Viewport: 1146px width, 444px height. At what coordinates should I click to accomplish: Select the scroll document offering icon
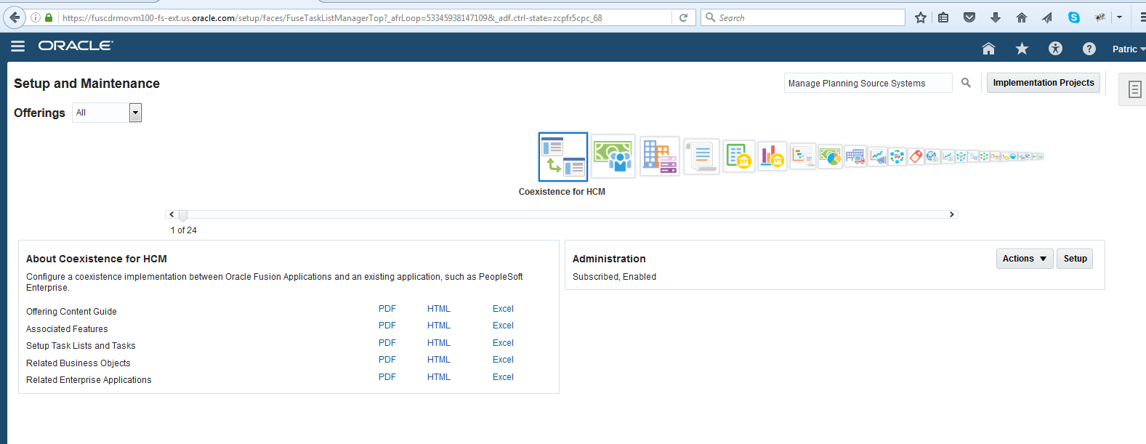[701, 156]
